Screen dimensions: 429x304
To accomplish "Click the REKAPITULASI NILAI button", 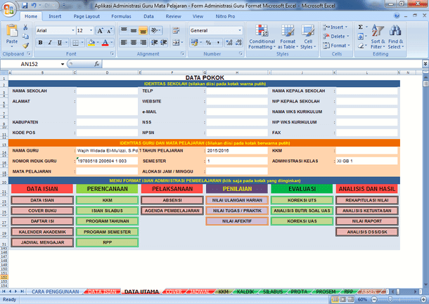I will coord(367,200).
